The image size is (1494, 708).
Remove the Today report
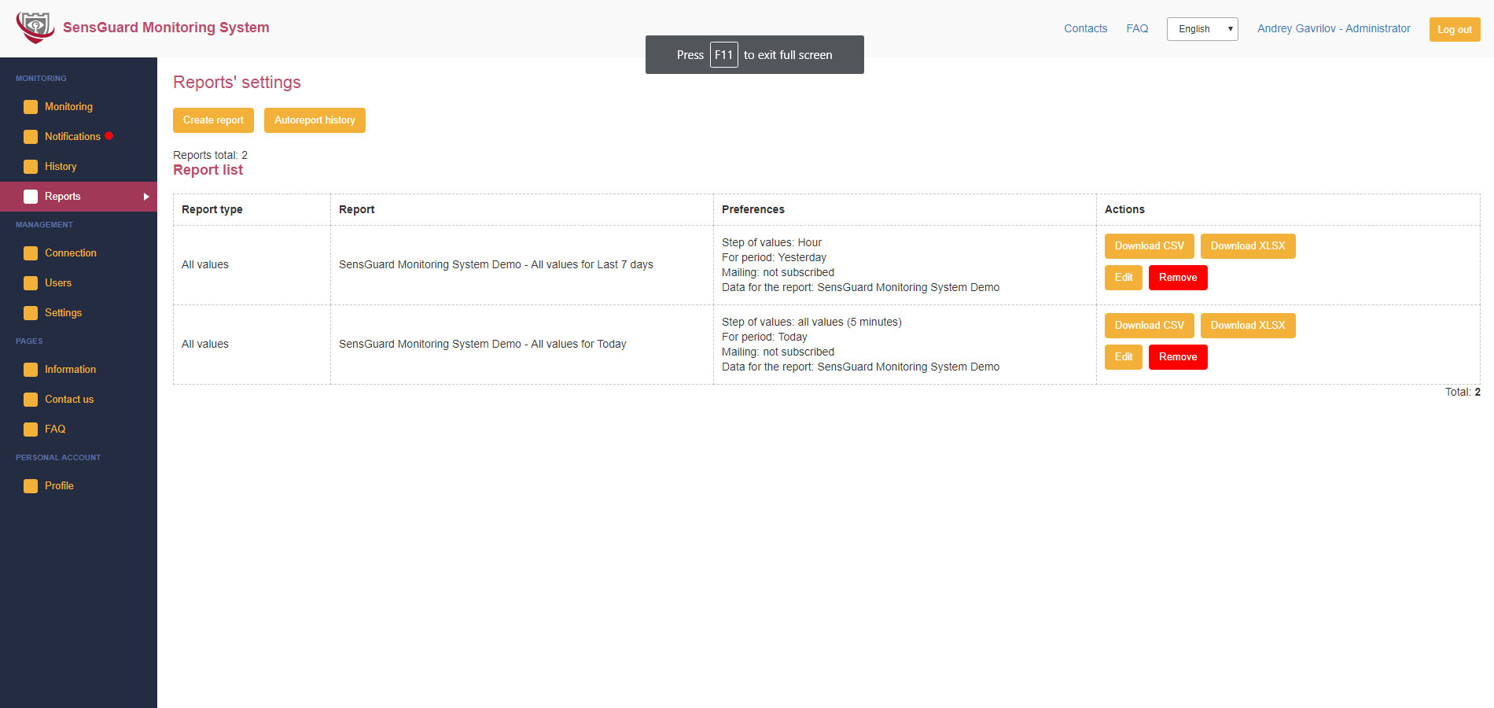[1178, 356]
